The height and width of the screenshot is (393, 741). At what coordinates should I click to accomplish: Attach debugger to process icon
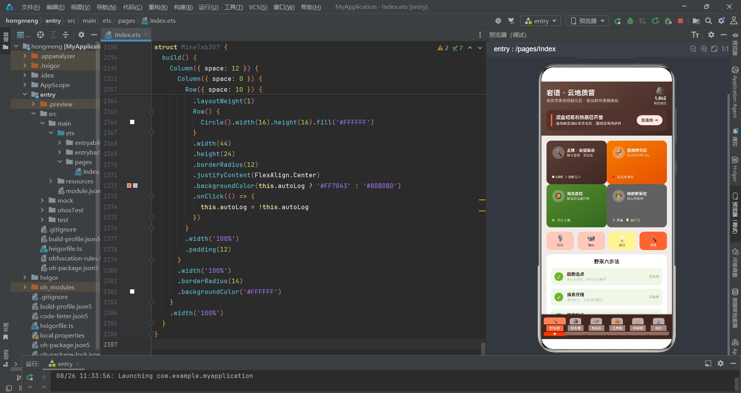point(668,21)
